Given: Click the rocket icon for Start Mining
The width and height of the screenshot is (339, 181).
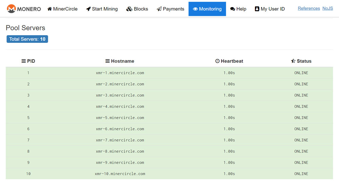Looking at the screenshot, I should [88, 9].
